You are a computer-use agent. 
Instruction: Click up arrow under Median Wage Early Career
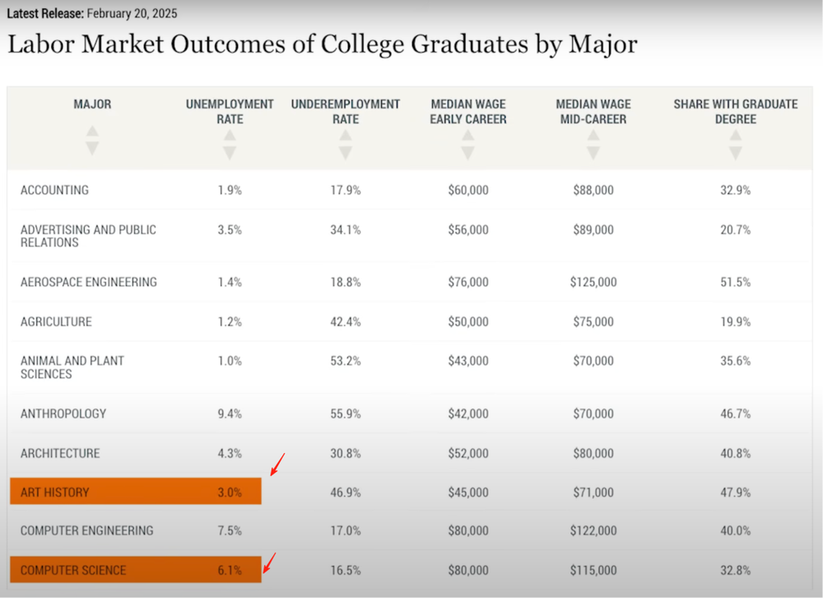pos(468,136)
